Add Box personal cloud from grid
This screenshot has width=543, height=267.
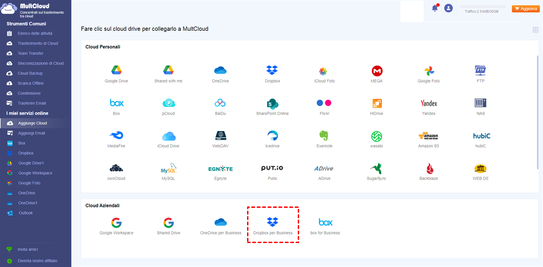point(117,103)
